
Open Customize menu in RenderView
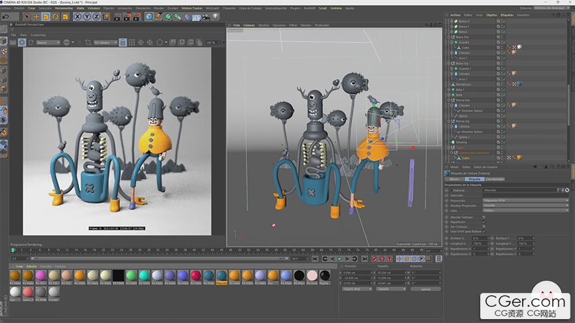tap(38, 35)
